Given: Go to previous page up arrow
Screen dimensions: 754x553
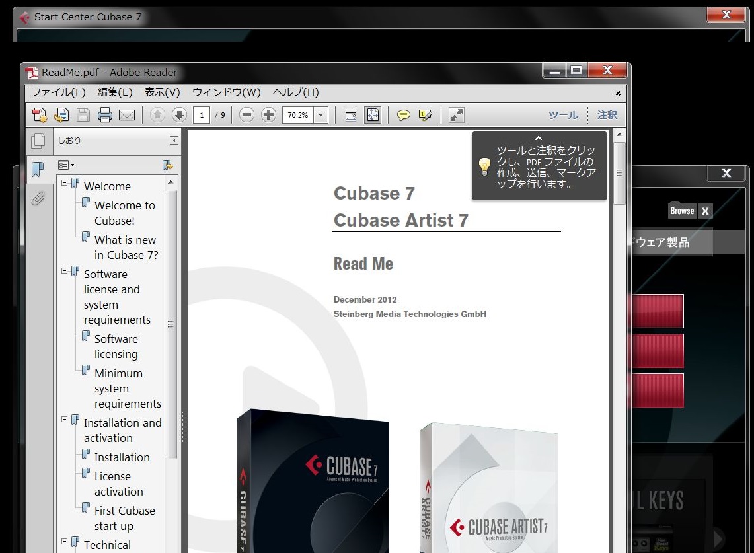Looking at the screenshot, I should click(157, 115).
